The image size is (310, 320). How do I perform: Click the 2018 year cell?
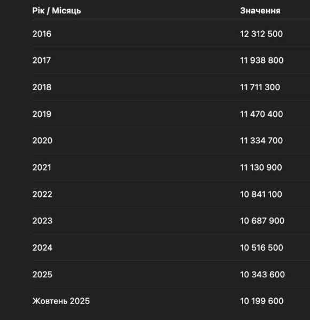click(42, 87)
